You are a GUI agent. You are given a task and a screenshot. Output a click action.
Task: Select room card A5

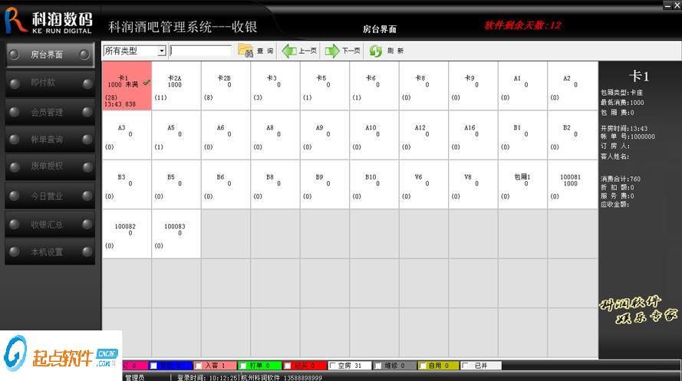click(176, 135)
